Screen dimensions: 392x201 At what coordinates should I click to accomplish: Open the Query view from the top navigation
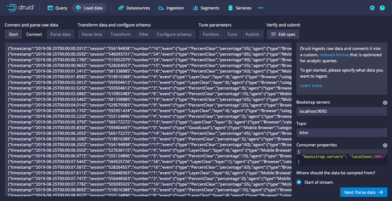point(57,8)
